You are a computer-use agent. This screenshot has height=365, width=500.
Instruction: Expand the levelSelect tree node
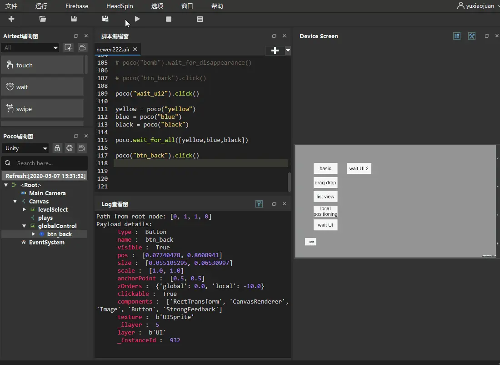pos(25,209)
